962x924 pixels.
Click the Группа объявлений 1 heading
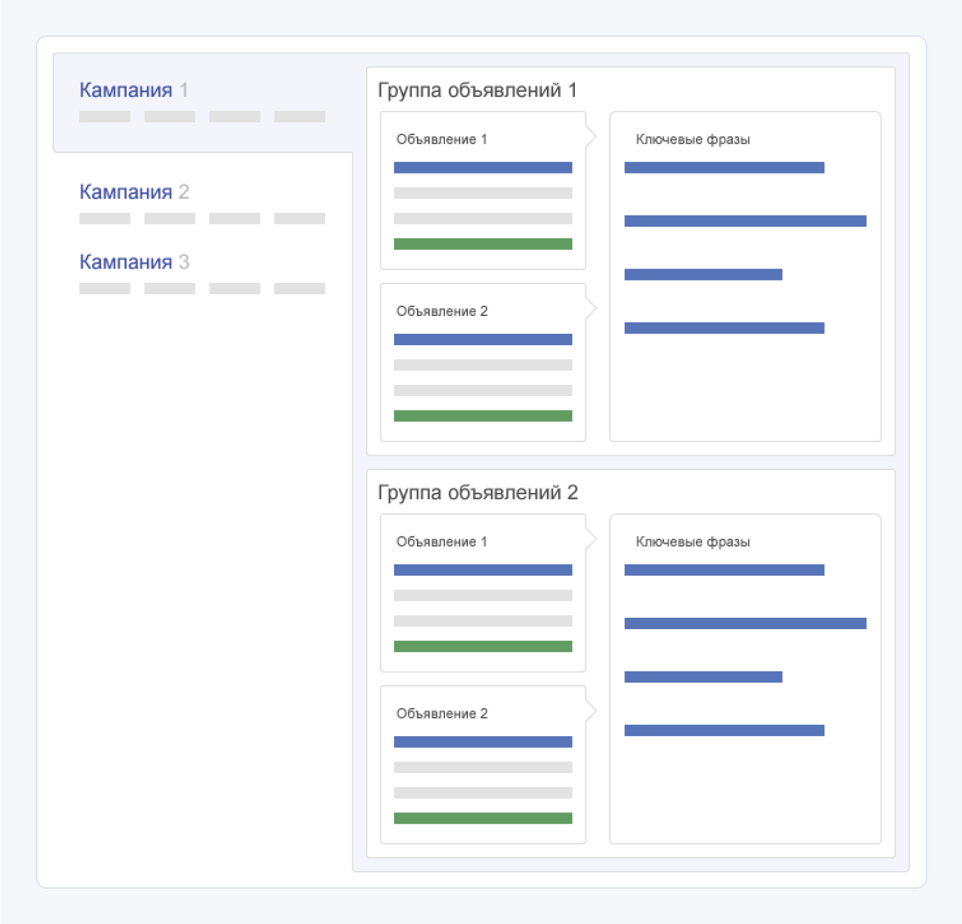(x=477, y=90)
